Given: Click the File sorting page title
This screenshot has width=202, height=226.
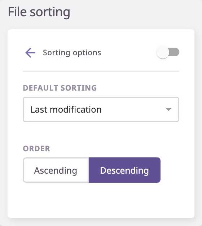Looking at the screenshot, I should click(x=39, y=12).
